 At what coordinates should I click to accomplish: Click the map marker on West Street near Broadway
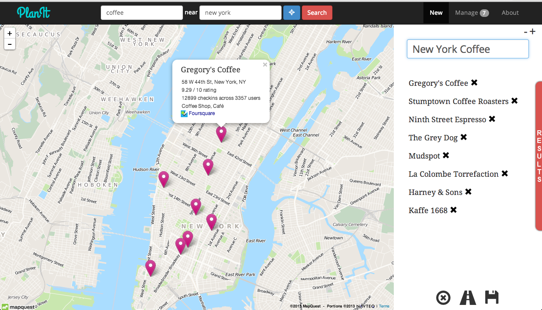150,268
